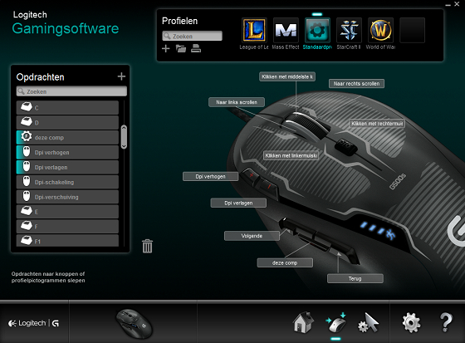
Task: Select the World of Warcraft profile icon
Action: coord(380,30)
